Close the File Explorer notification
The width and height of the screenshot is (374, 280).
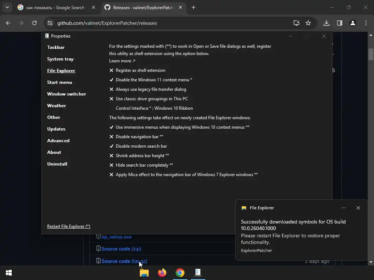tap(358, 208)
